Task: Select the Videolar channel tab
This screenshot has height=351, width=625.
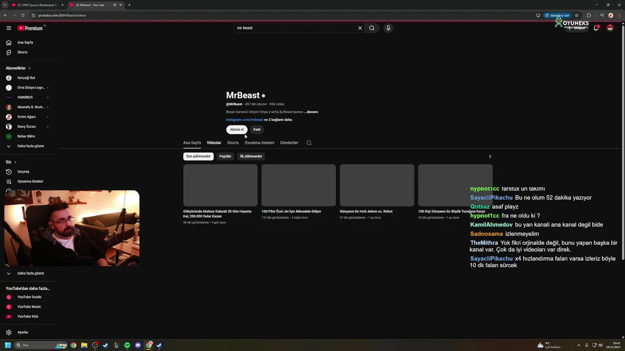Action: [214, 143]
